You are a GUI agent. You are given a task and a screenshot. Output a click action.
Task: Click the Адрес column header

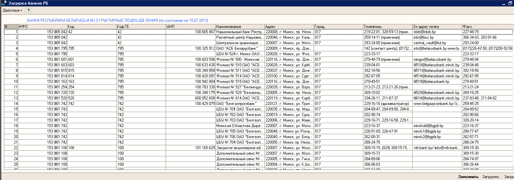coord(289,27)
